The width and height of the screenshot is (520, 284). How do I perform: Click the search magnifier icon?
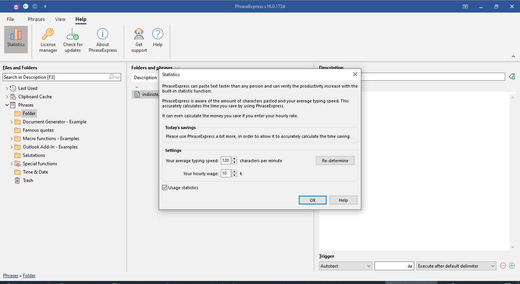pos(111,77)
